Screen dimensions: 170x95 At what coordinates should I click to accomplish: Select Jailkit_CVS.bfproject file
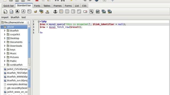pos(15,69)
